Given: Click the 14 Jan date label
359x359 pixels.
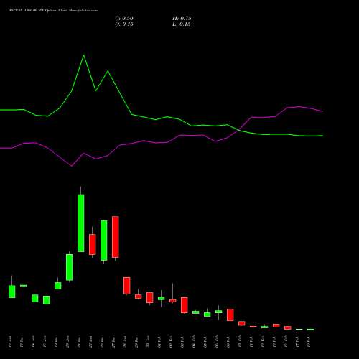Looking at the screenshot, I should (33, 342).
